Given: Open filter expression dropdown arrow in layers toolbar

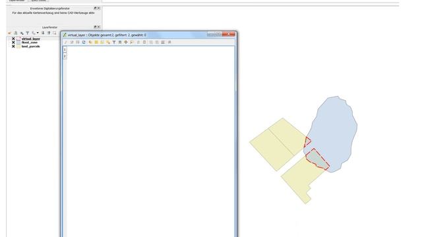Looking at the screenshot, I should [38, 33].
